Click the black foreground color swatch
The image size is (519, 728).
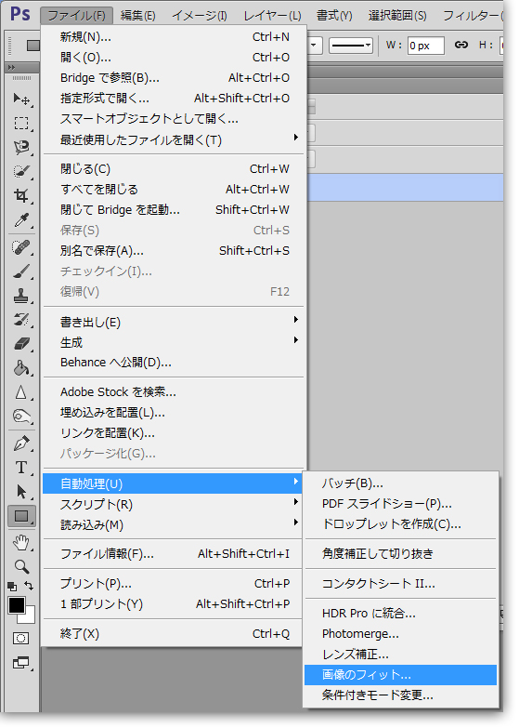point(17,605)
